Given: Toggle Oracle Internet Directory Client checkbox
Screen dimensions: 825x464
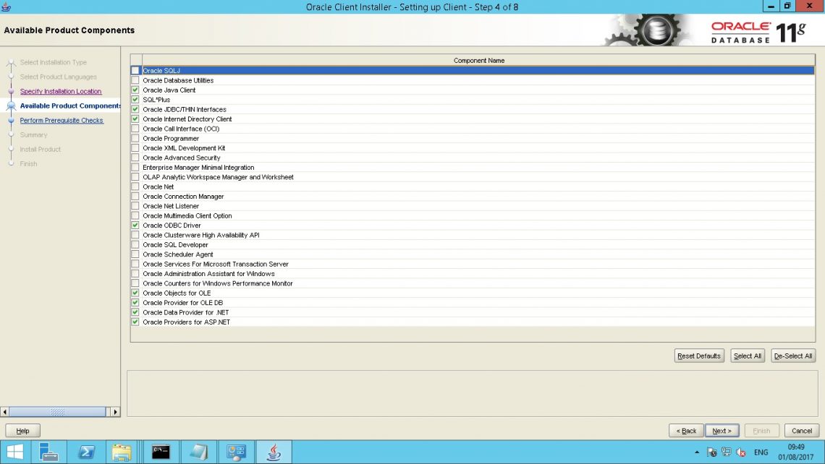Looking at the screenshot, I should (x=135, y=119).
